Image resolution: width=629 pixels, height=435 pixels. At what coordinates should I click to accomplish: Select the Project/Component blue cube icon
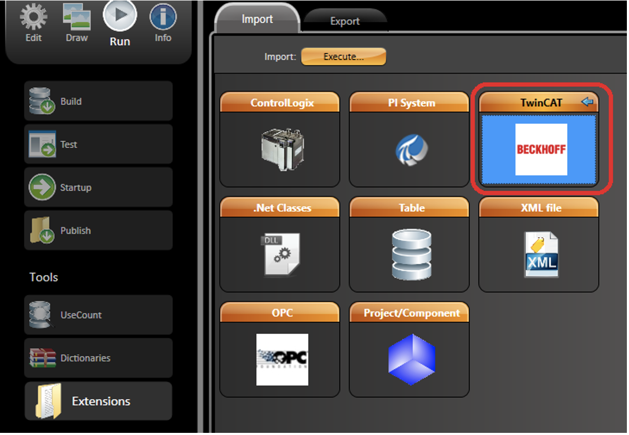point(411,359)
